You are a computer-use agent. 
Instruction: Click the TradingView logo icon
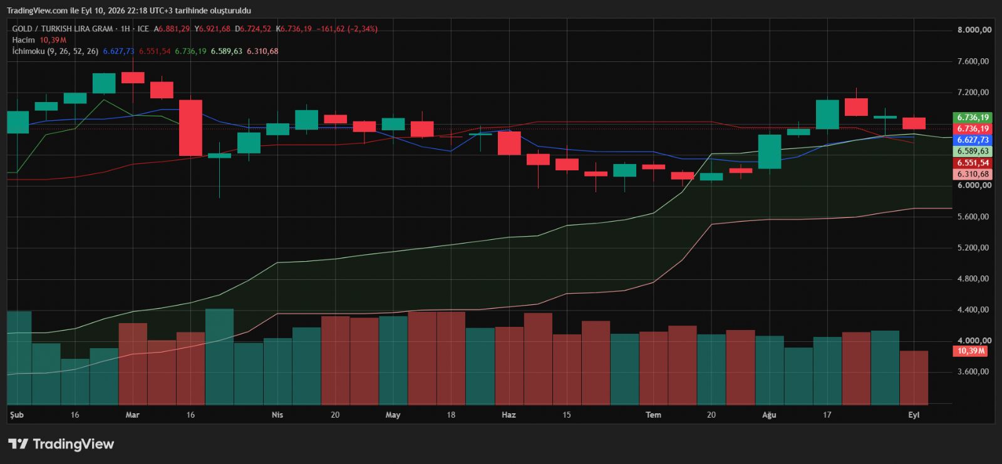pos(18,444)
